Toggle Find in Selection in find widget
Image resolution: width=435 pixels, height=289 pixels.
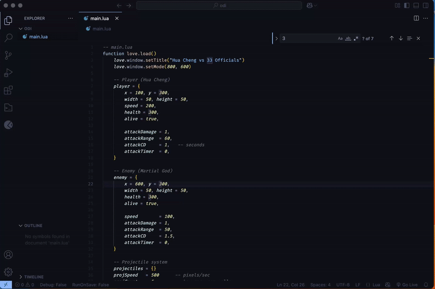(x=409, y=39)
